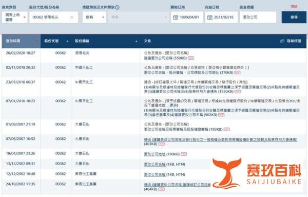Open the PDF icon for 更改公司地址 (190KB)
The image size is (308, 197).
(x=184, y=154)
